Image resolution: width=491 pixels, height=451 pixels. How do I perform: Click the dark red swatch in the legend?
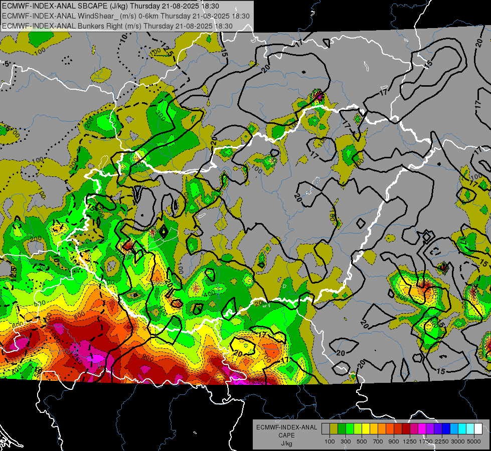(406, 429)
